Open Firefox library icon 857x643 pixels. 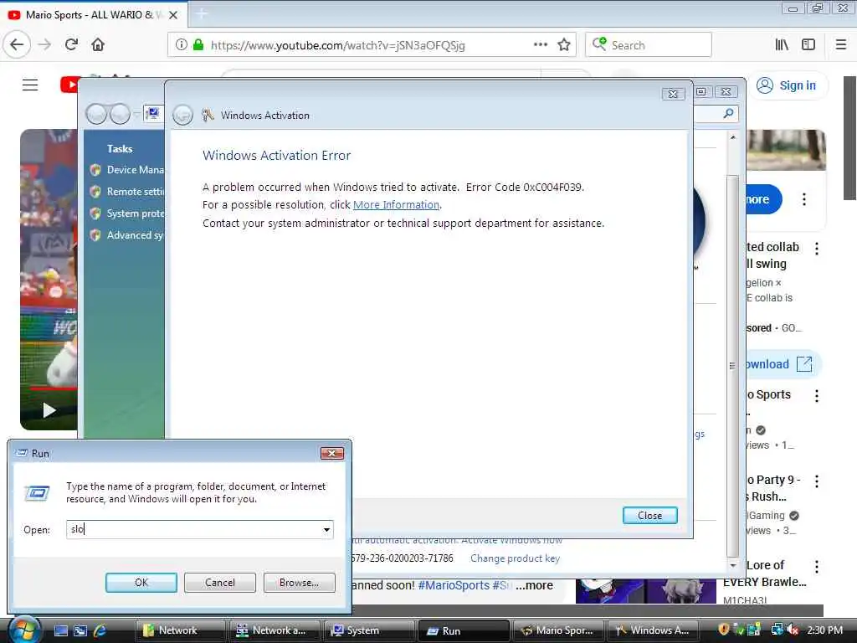pos(782,45)
